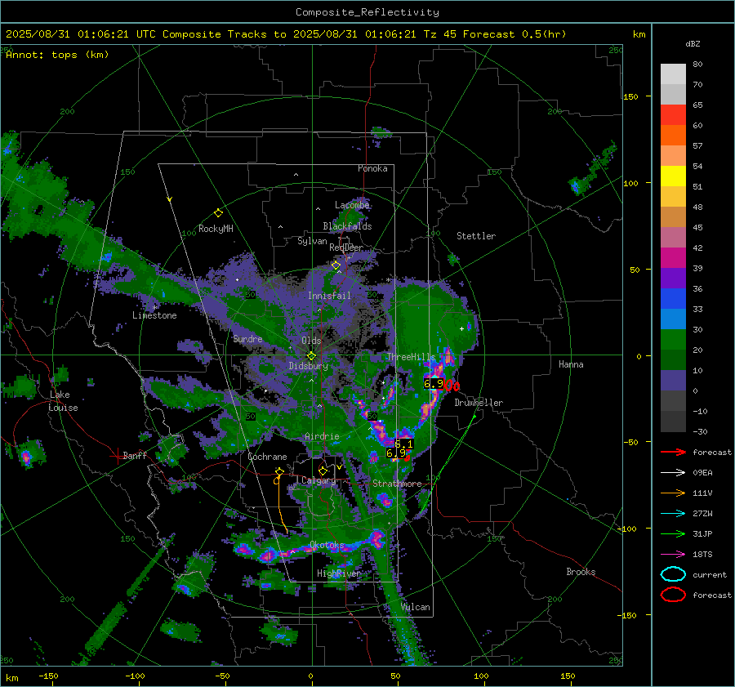
Task: Click the dBZ legend heading
Action: (693, 43)
